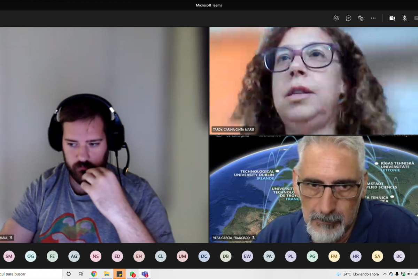Click the TARDY, CARINA CINTA MARIE name label
Screen dimensions: 418x279
[x=233, y=130]
